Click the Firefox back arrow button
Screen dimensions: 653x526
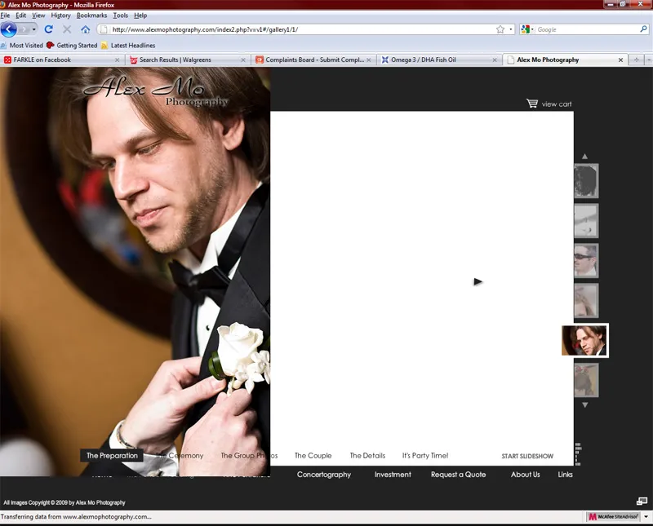9,29
